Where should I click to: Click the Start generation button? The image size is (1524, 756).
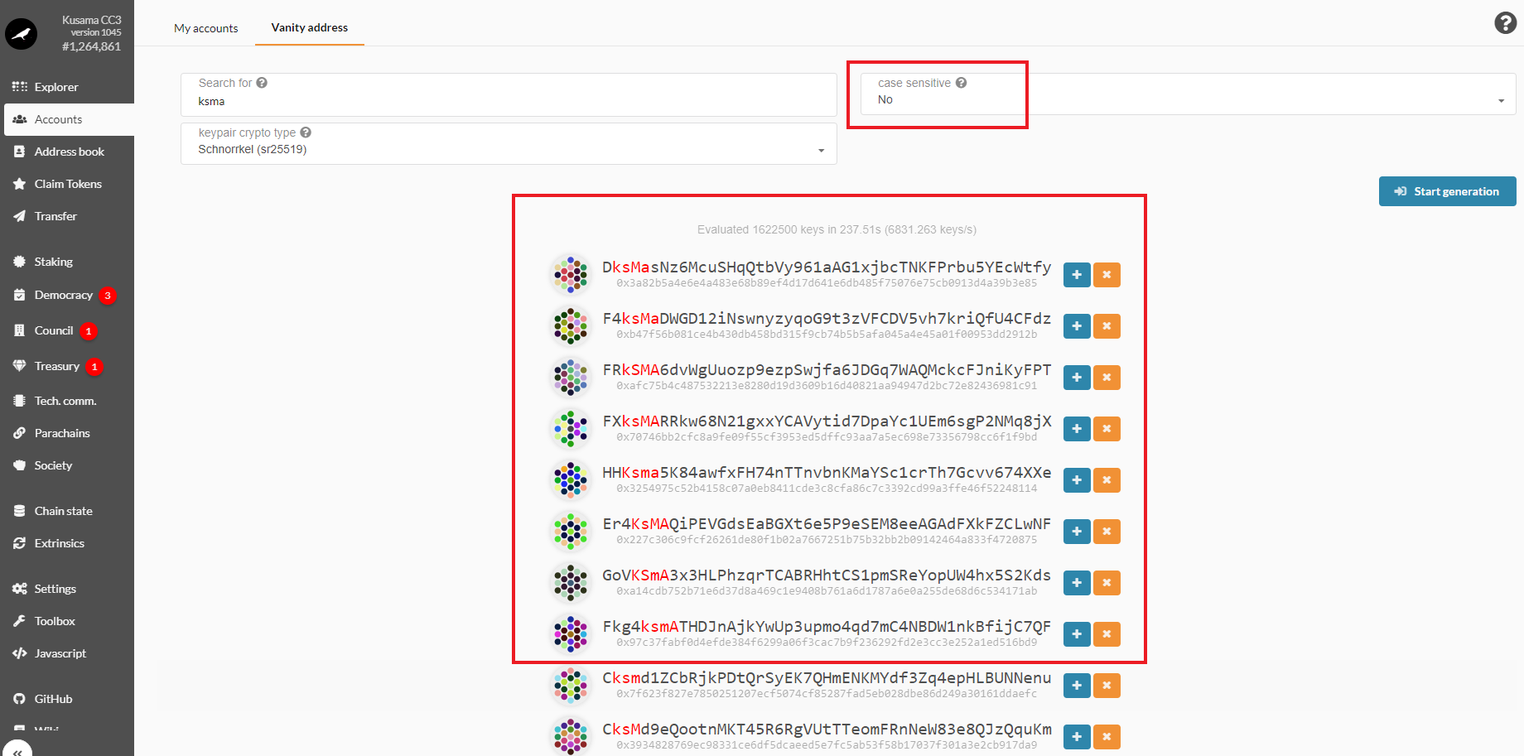(1447, 191)
